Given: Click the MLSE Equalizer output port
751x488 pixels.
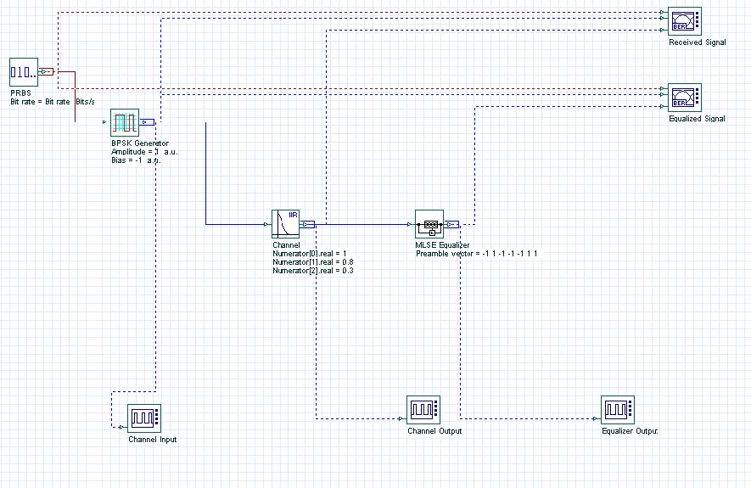Looking at the screenshot, I should pos(451,225).
